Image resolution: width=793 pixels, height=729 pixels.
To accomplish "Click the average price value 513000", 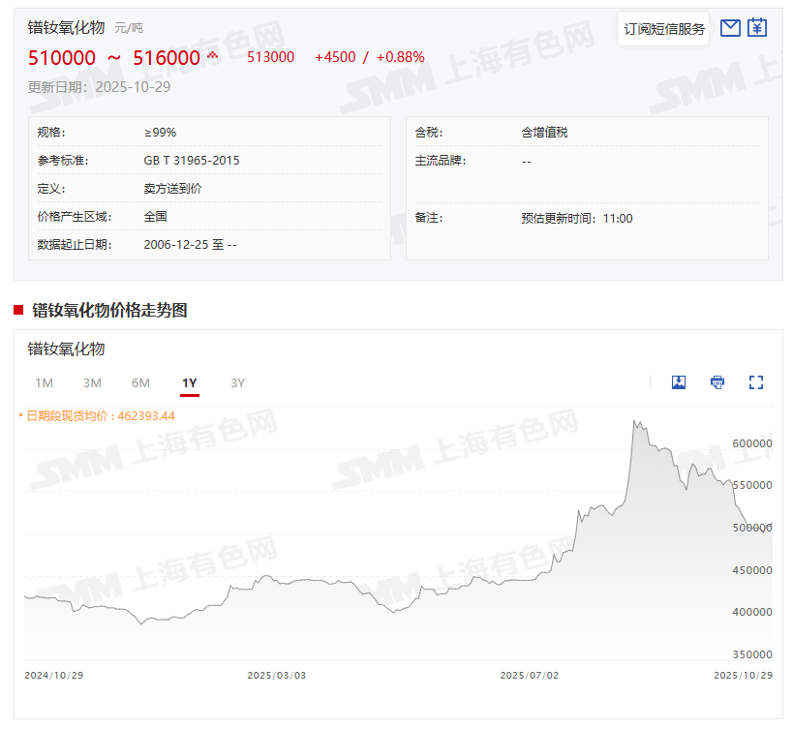I will (x=270, y=57).
